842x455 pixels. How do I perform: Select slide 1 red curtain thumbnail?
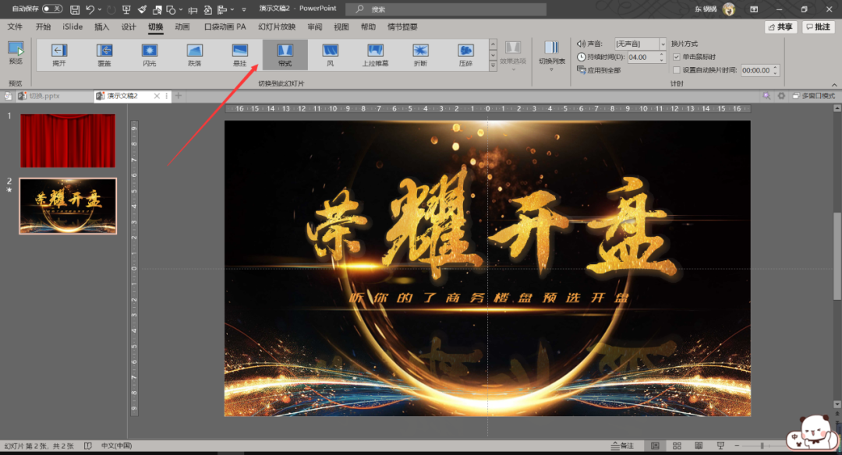coord(67,141)
